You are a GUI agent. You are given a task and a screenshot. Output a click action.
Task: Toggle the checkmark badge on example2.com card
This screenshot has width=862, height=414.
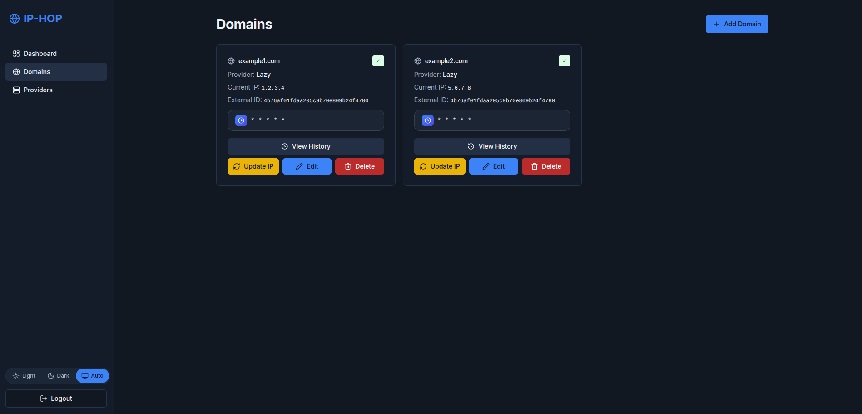click(x=564, y=60)
